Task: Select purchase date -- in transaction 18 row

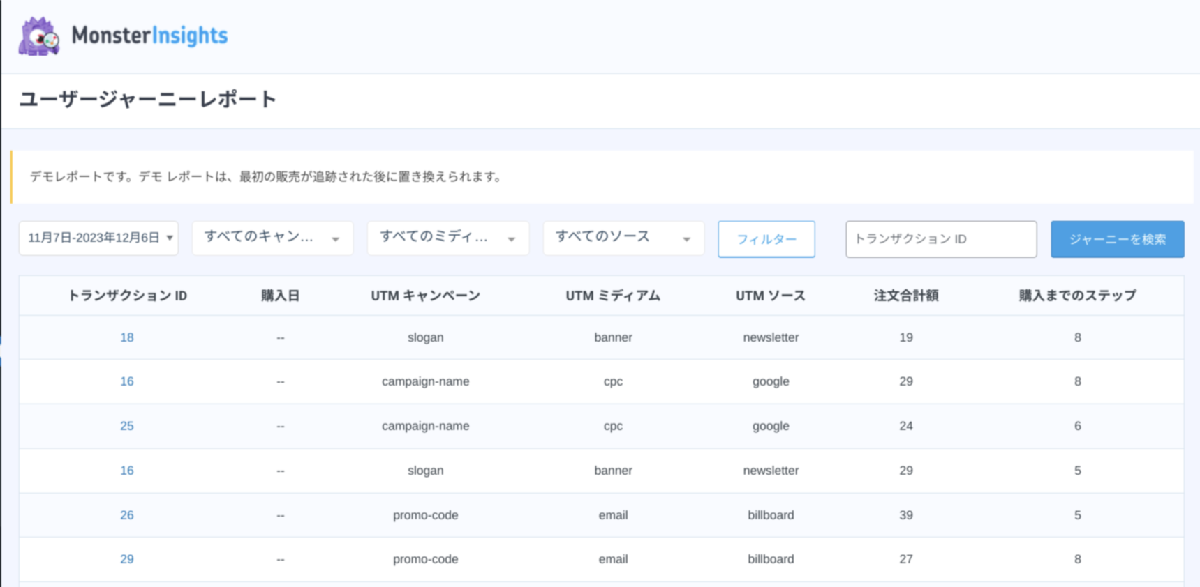Action: coord(281,337)
